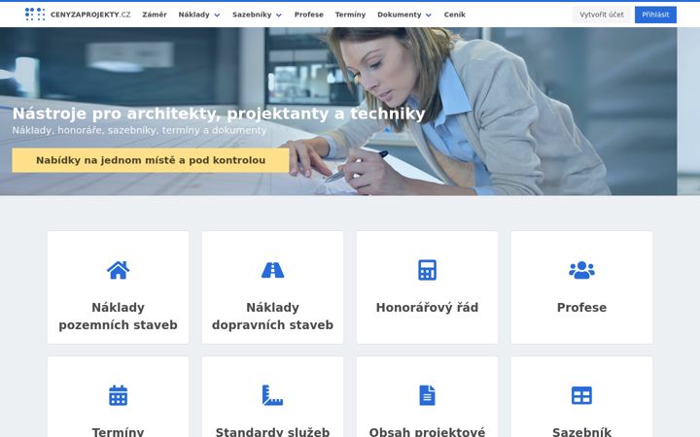Open the Sazebníky menu label
Viewport: 700px width, 437px height.
point(252,15)
